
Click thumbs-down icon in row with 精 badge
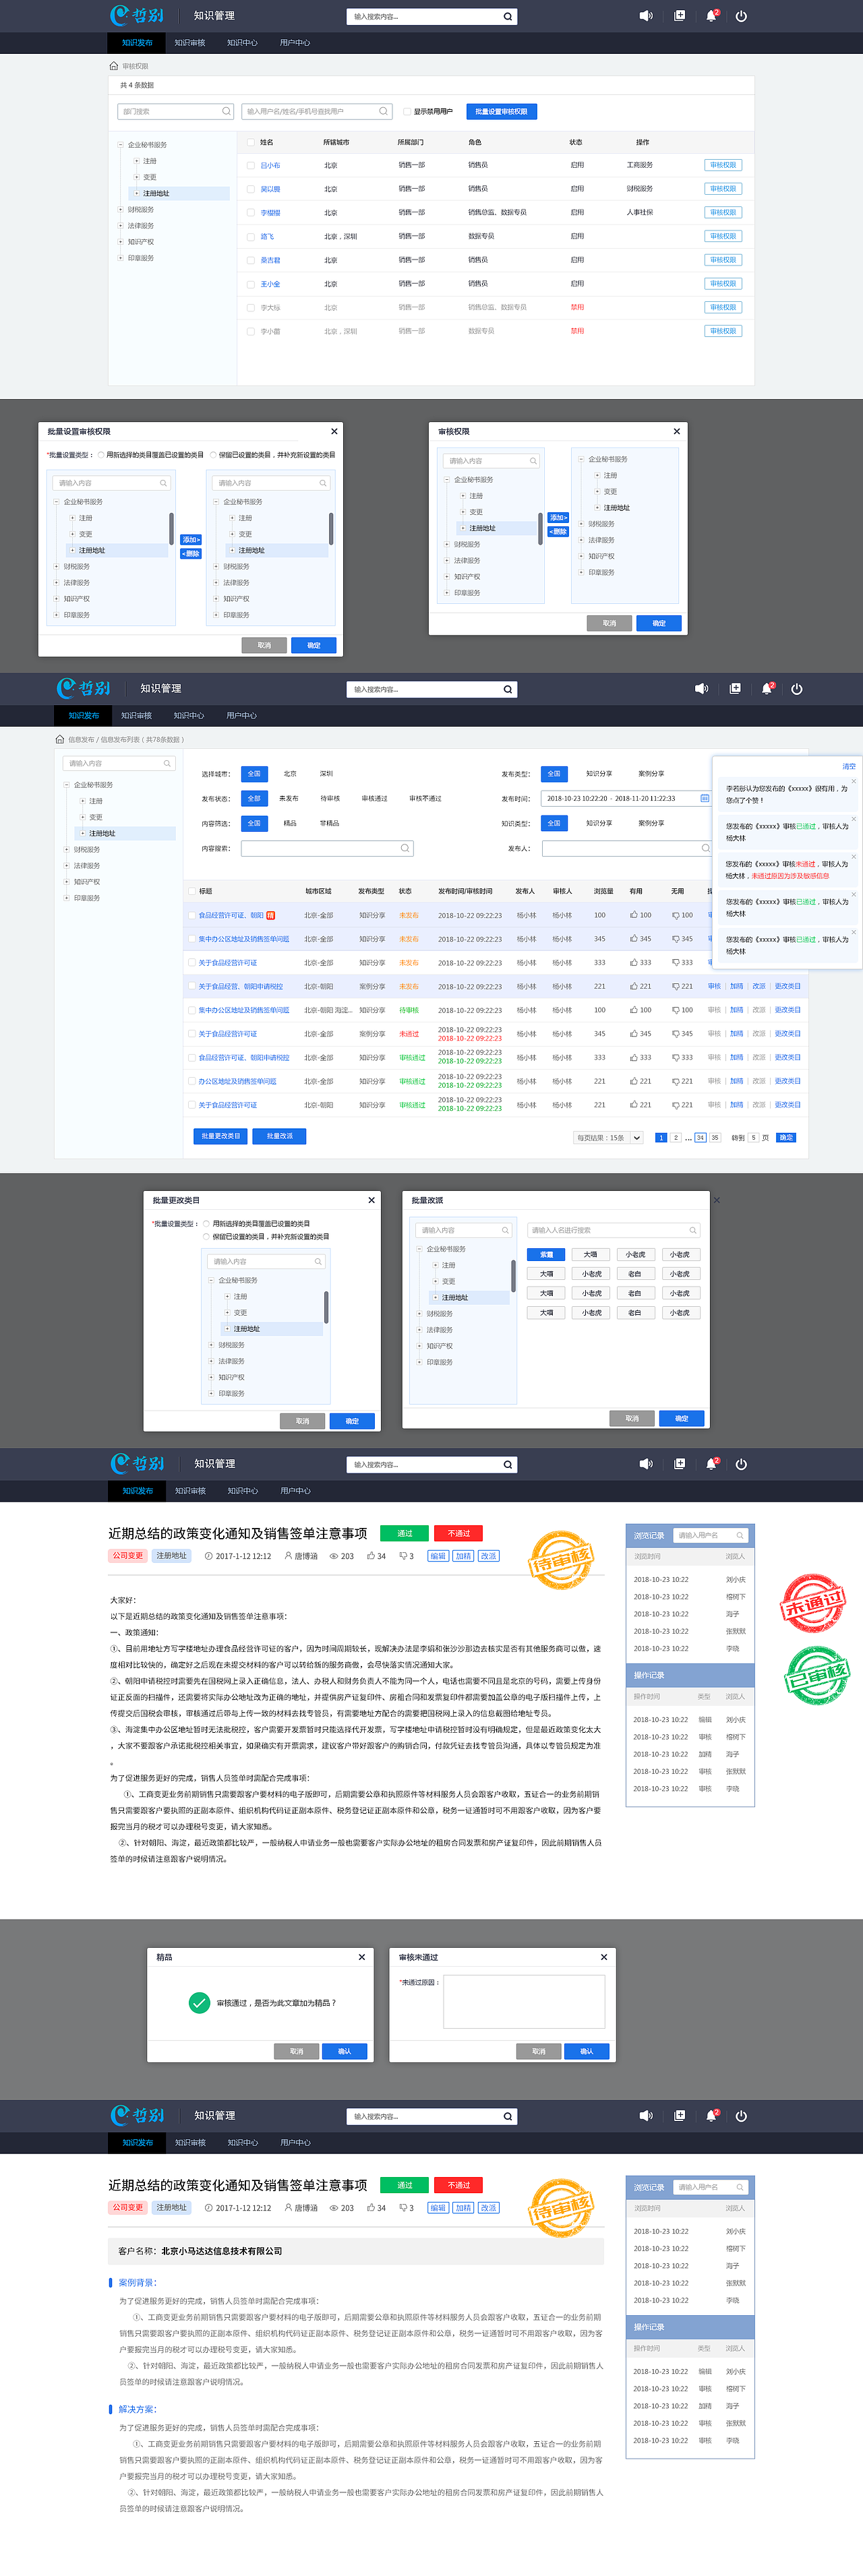coord(676,915)
